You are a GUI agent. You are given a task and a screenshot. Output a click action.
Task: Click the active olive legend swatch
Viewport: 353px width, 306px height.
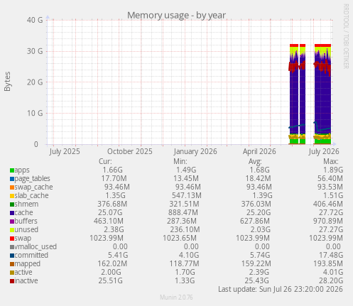coord(12,273)
